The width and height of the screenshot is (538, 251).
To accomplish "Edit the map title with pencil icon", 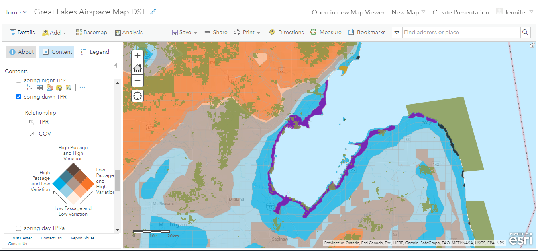I will [x=153, y=12].
